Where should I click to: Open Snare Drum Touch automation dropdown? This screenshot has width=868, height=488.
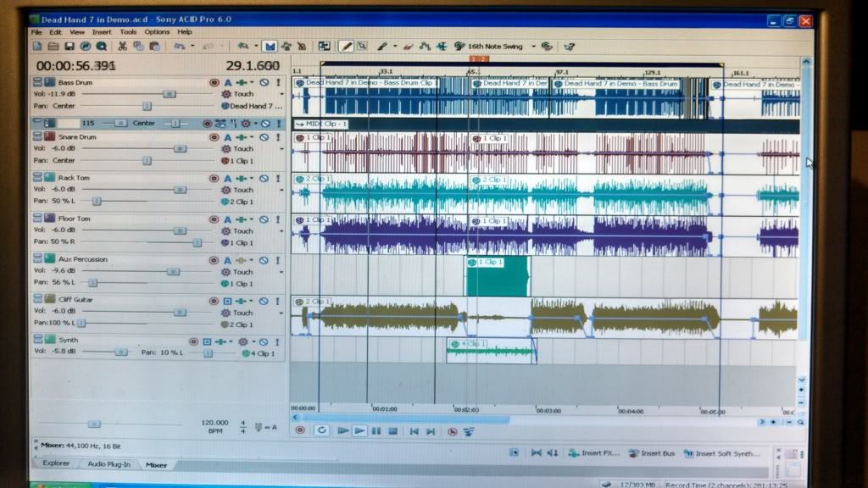pos(281,149)
